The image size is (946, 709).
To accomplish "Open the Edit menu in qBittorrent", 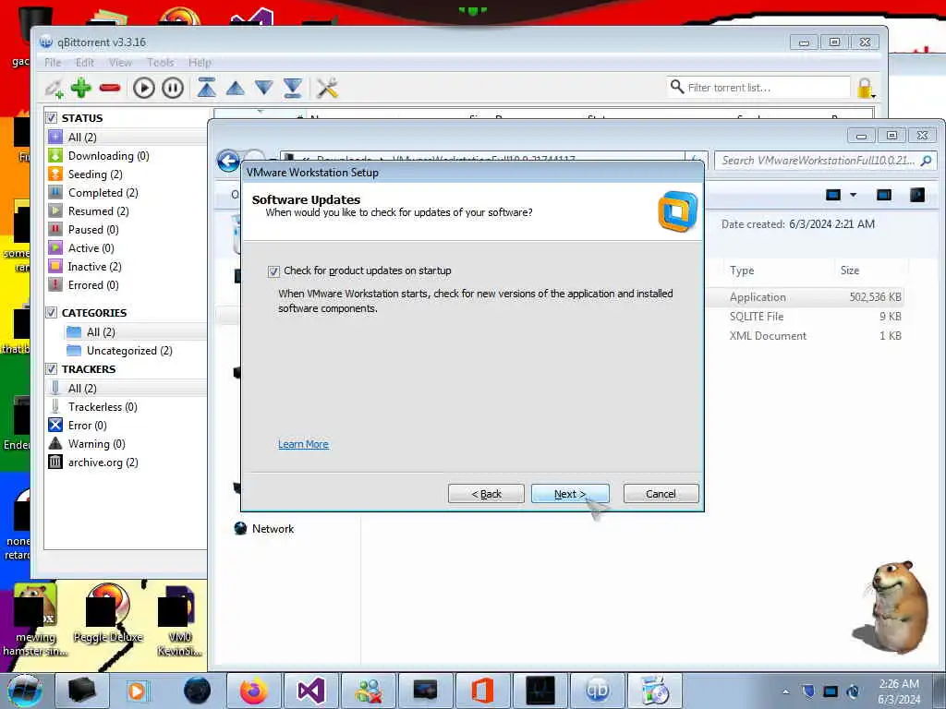I will 84,62.
